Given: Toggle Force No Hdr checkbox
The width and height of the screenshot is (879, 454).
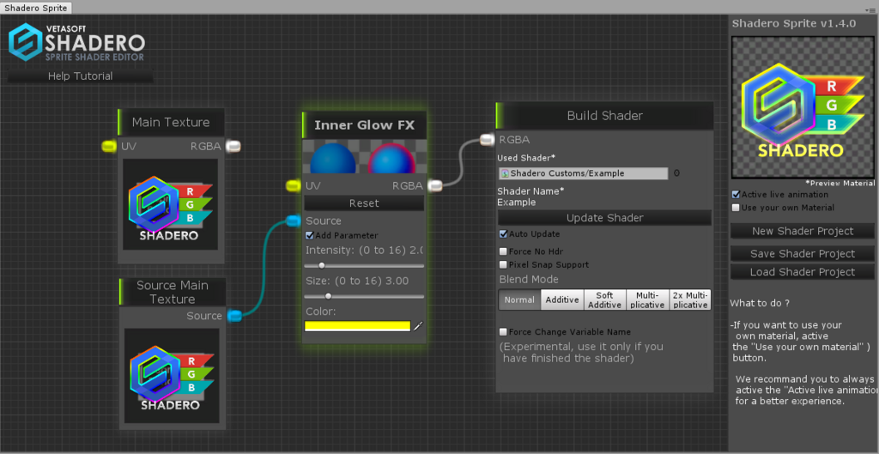Looking at the screenshot, I should [x=503, y=251].
